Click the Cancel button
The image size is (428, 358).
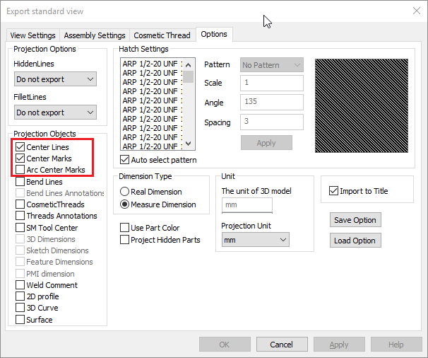pos(282,345)
